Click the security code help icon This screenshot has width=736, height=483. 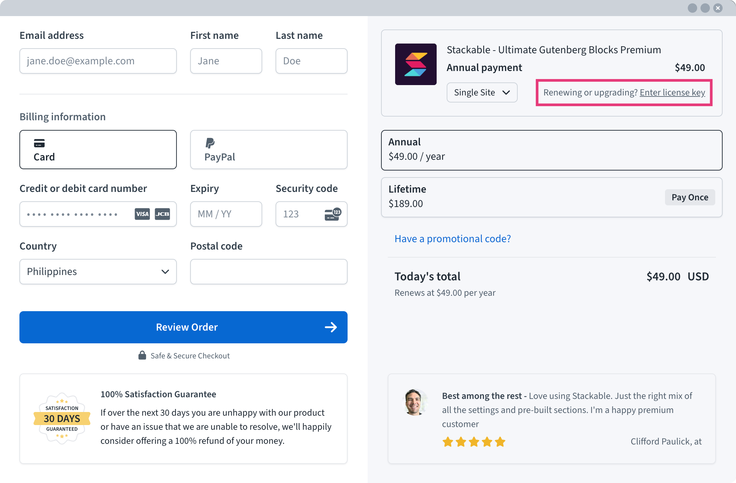333,214
